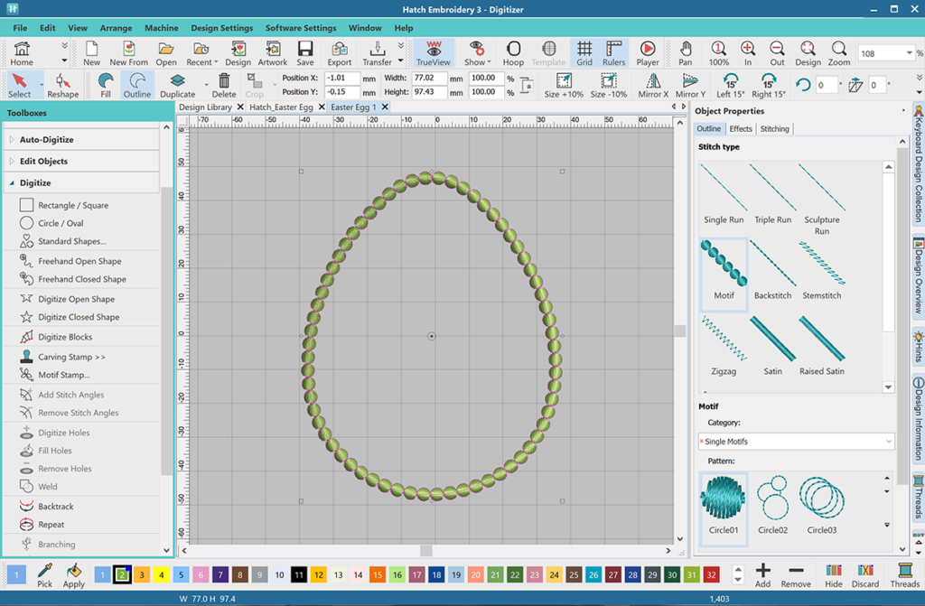The height and width of the screenshot is (606, 925).
Task: Select the Hoop tool in toolbar
Action: [513, 52]
